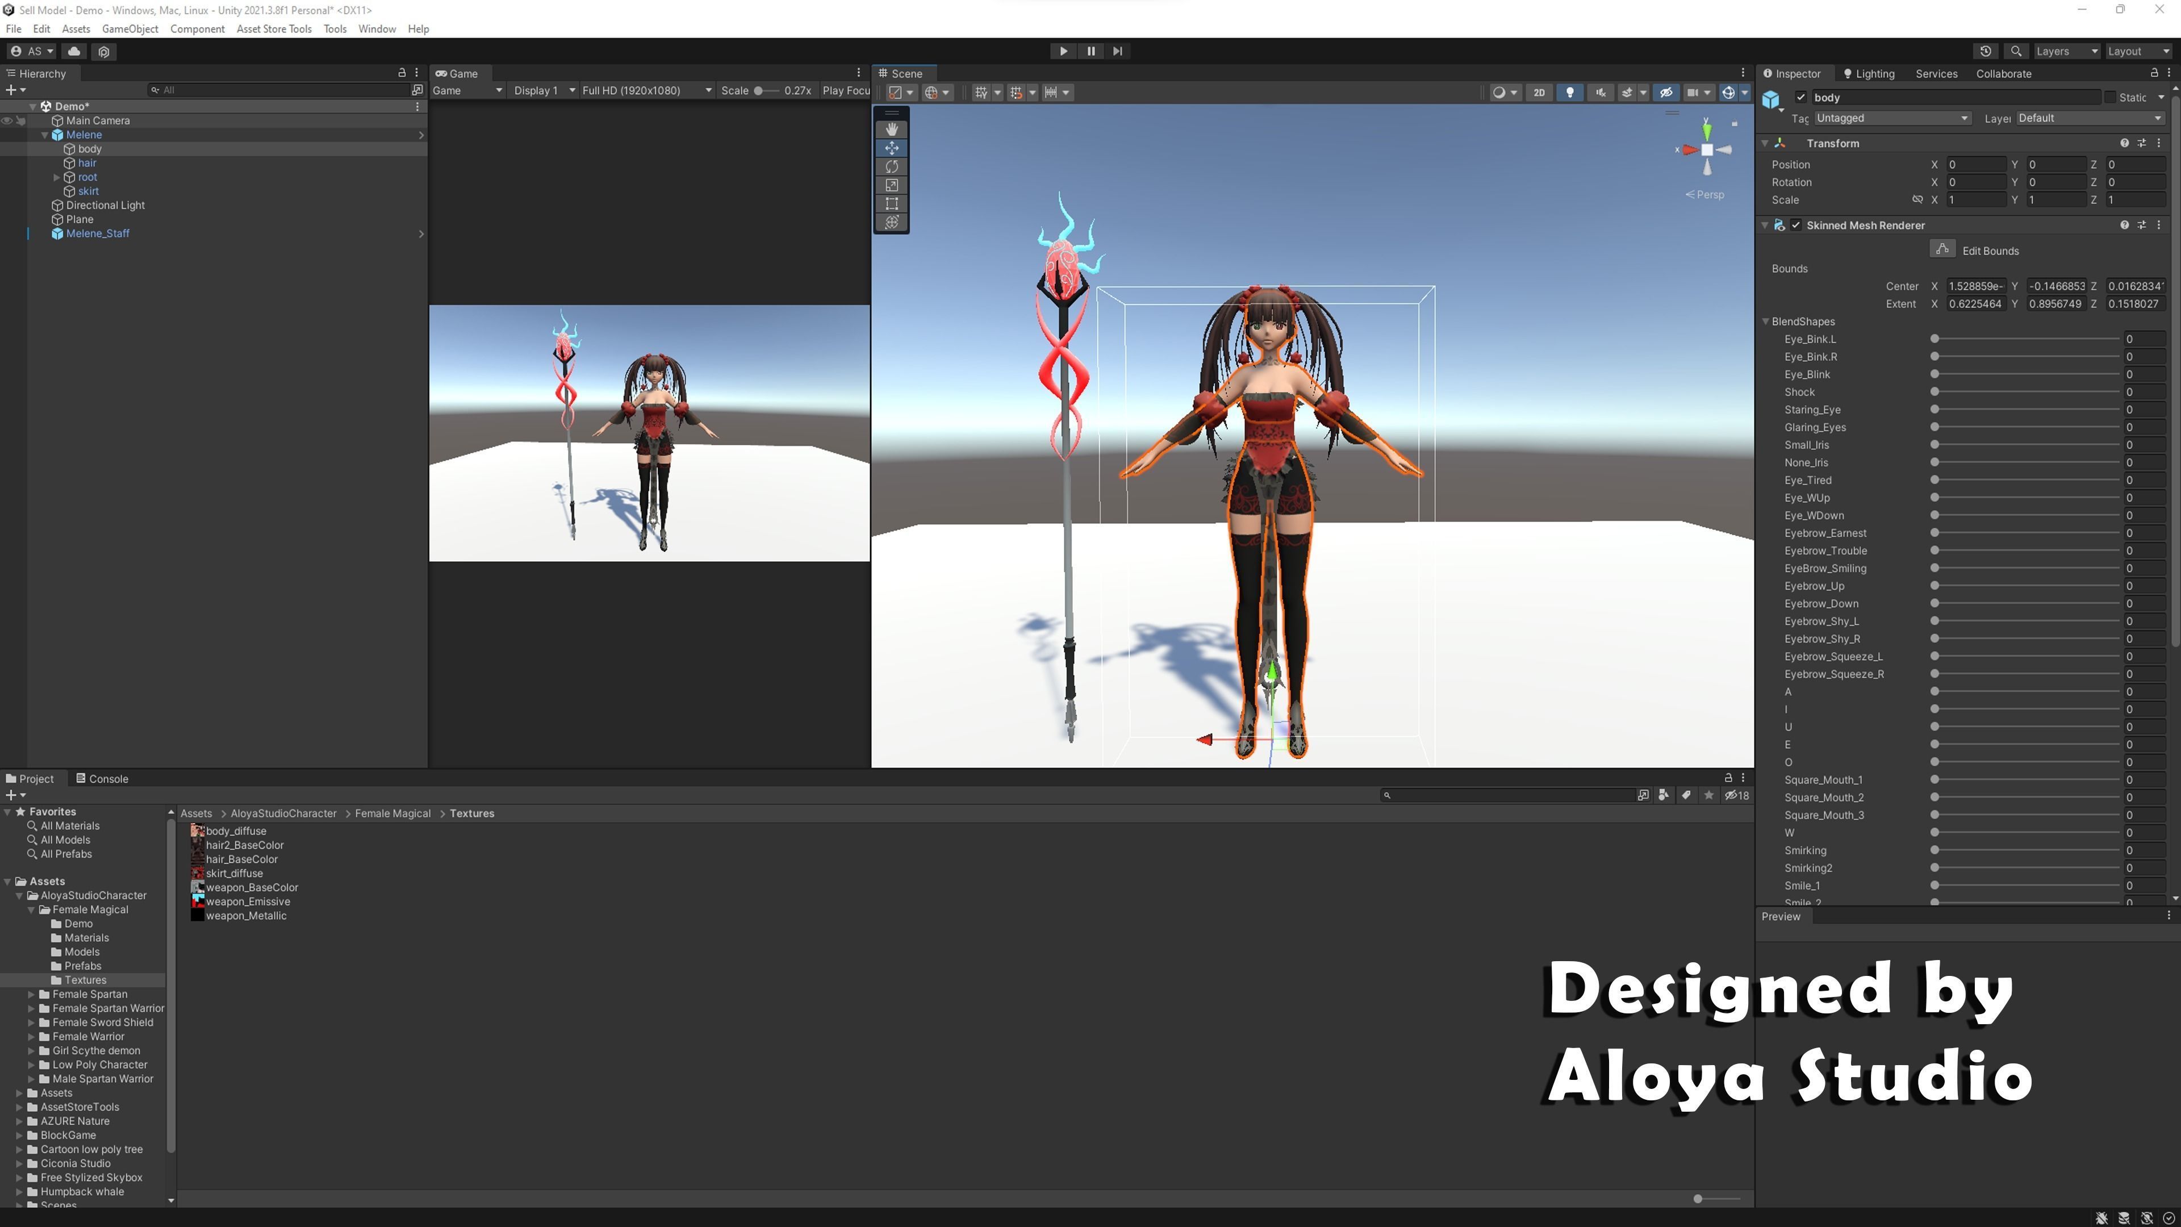Select the Scale tool in Scene
Screen dimensions: 2181x1227
pos(892,185)
